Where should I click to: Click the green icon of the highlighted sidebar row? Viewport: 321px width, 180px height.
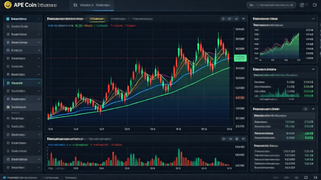pyautogui.click(x=8, y=83)
